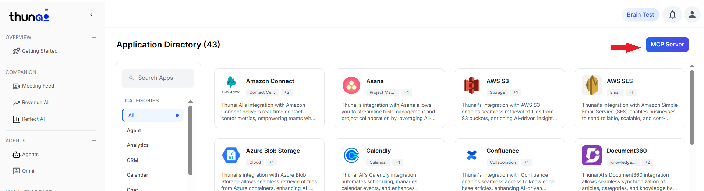
Task: Click the Calendar tag on Calendly
Action: [378, 162]
